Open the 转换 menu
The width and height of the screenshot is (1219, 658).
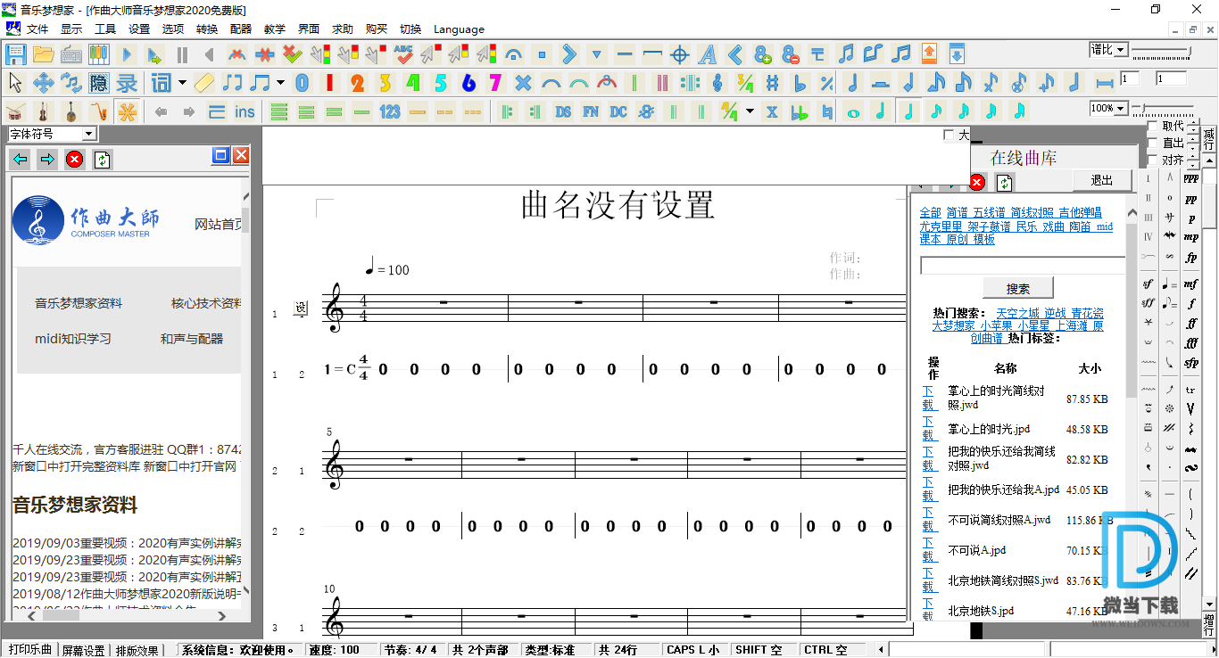click(x=207, y=29)
